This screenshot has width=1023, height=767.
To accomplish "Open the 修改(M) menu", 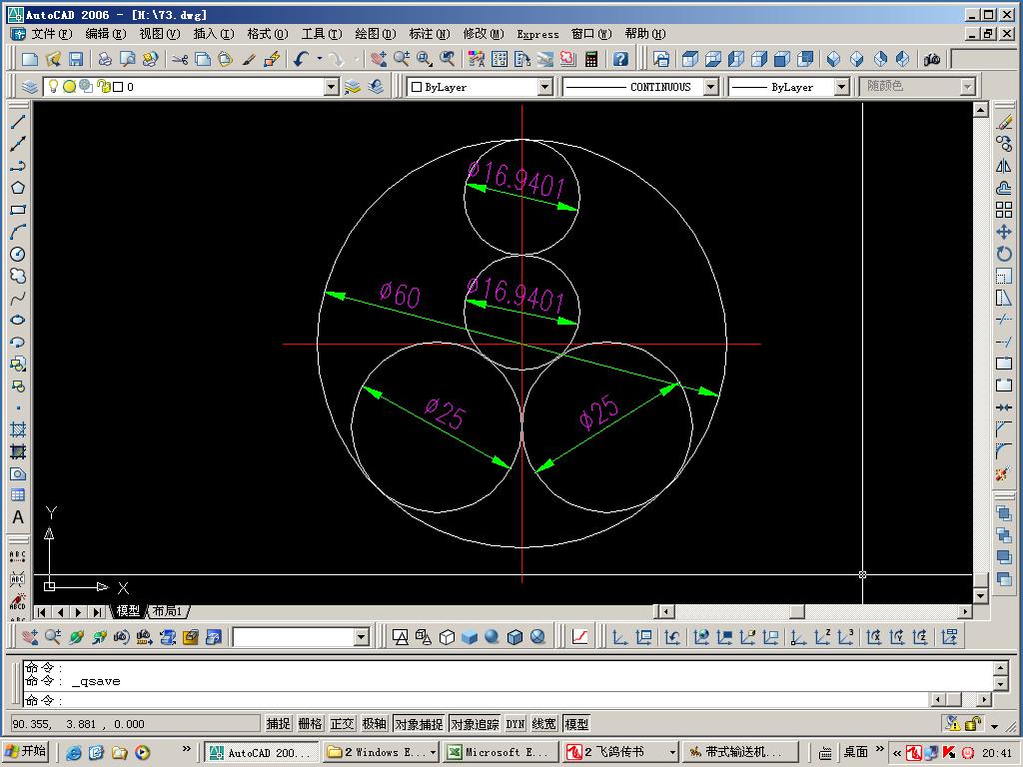I will 484,34.
